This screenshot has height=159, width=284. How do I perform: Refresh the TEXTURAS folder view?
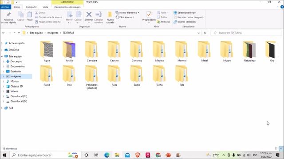pyautogui.click(x=205, y=33)
